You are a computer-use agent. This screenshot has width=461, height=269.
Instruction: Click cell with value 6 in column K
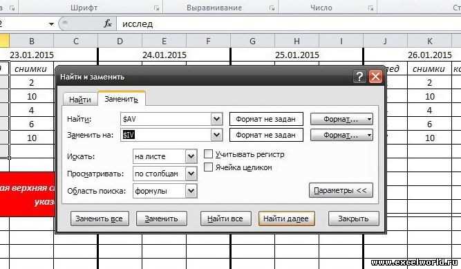(429, 124)
